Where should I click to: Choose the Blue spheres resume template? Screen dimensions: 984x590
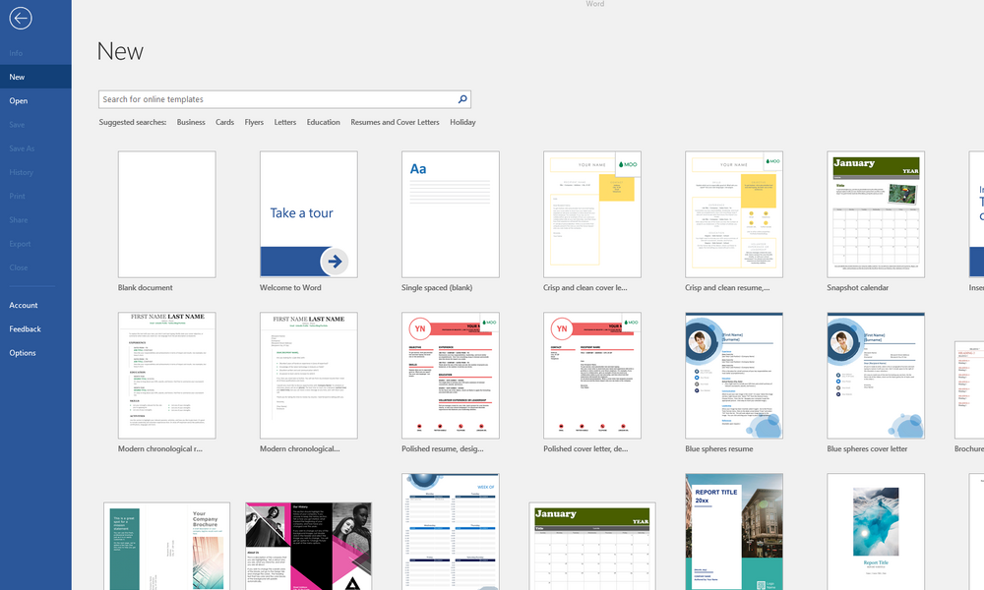[x=734, y=376]
